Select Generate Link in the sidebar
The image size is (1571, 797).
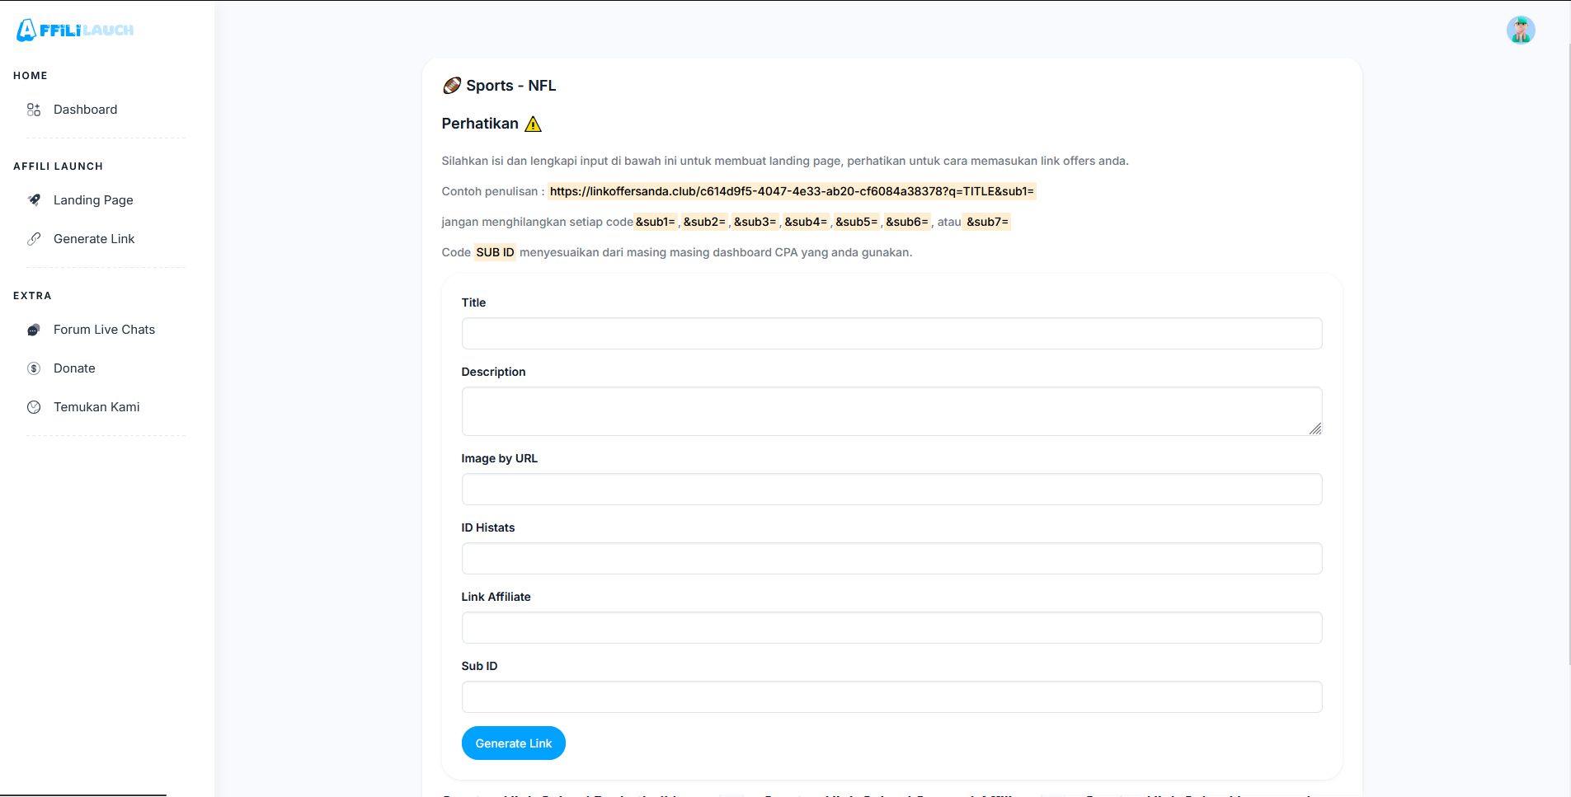click(94, 239)
